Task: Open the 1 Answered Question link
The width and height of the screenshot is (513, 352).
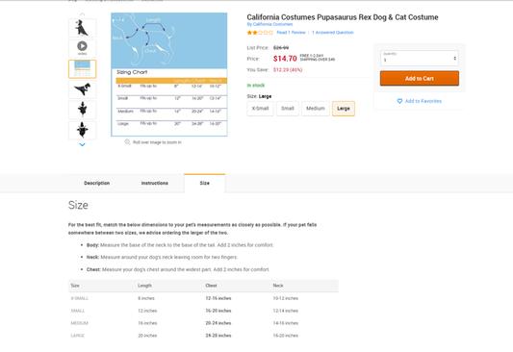Action: [333, 33]
